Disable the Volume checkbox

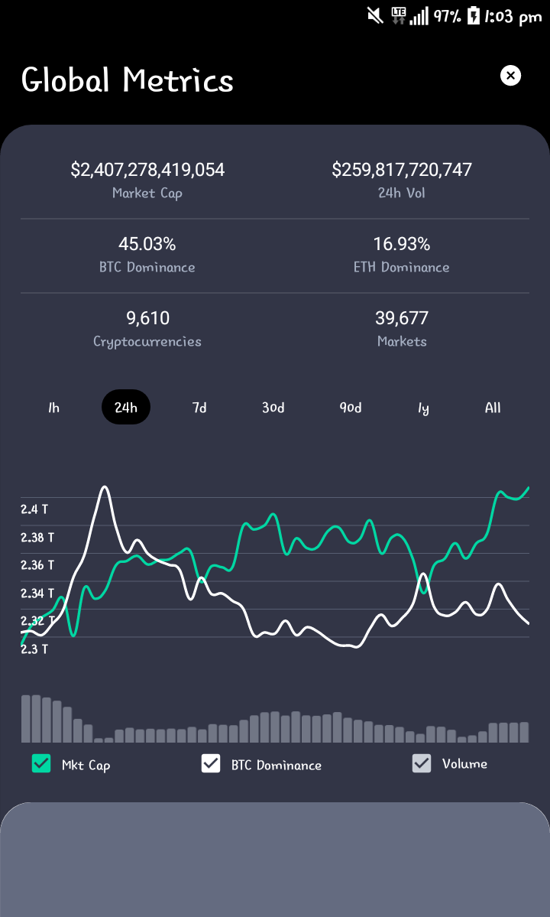pyautogui.click(x=422, y=763)
